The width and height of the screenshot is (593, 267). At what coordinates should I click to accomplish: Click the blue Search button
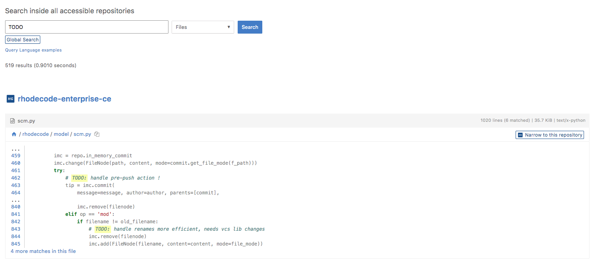click(250, 27)
